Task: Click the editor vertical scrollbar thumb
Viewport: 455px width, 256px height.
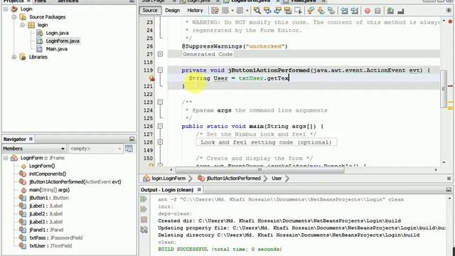Action: (444, 89)
